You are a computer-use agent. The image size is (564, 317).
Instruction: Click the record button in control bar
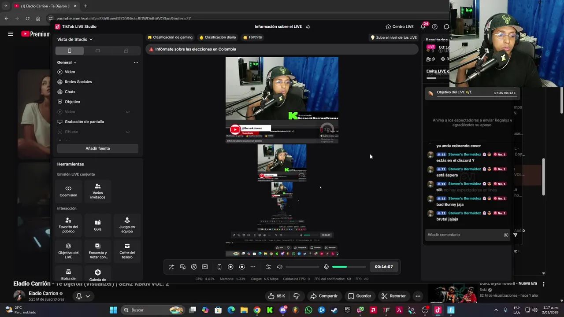[x=230, y=267]
